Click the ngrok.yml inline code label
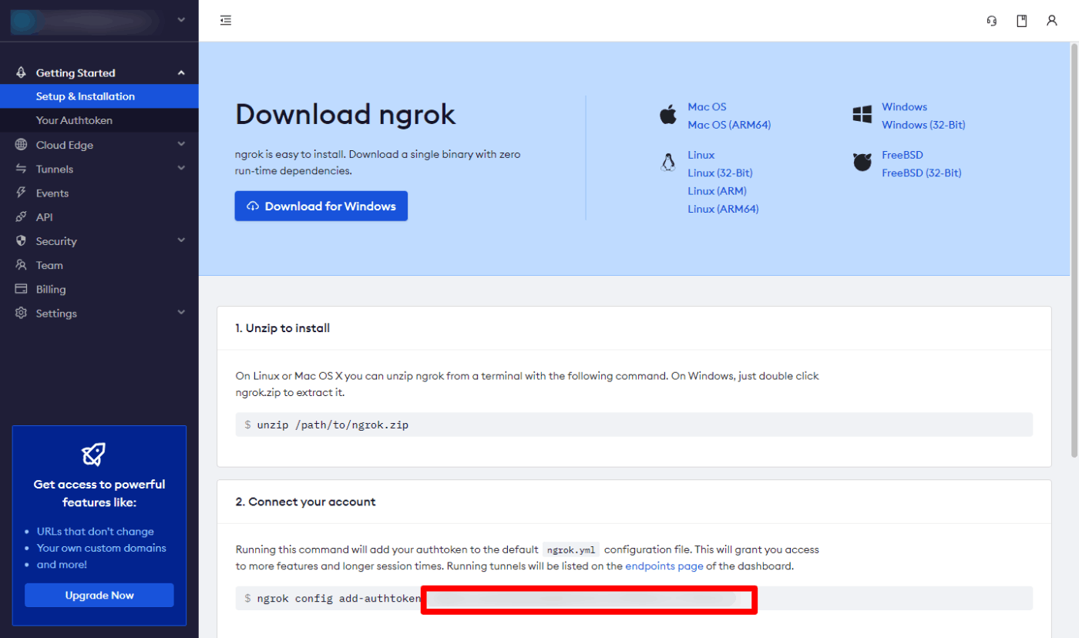 [x=571, y=550]
